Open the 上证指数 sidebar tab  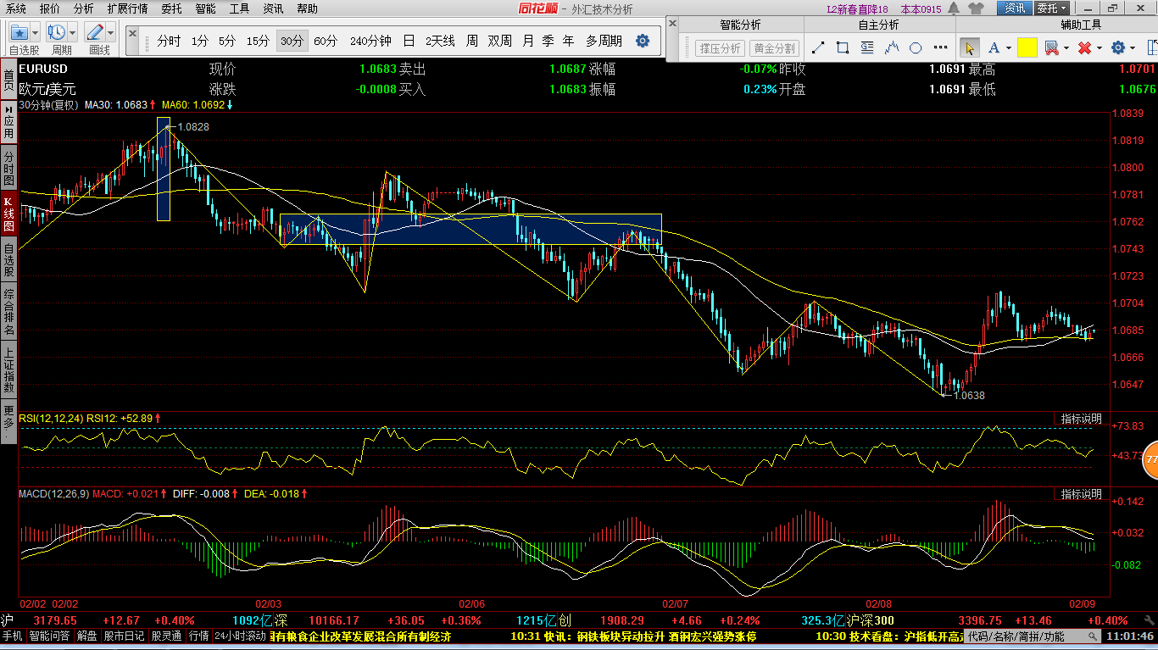(x=8, y=370)
